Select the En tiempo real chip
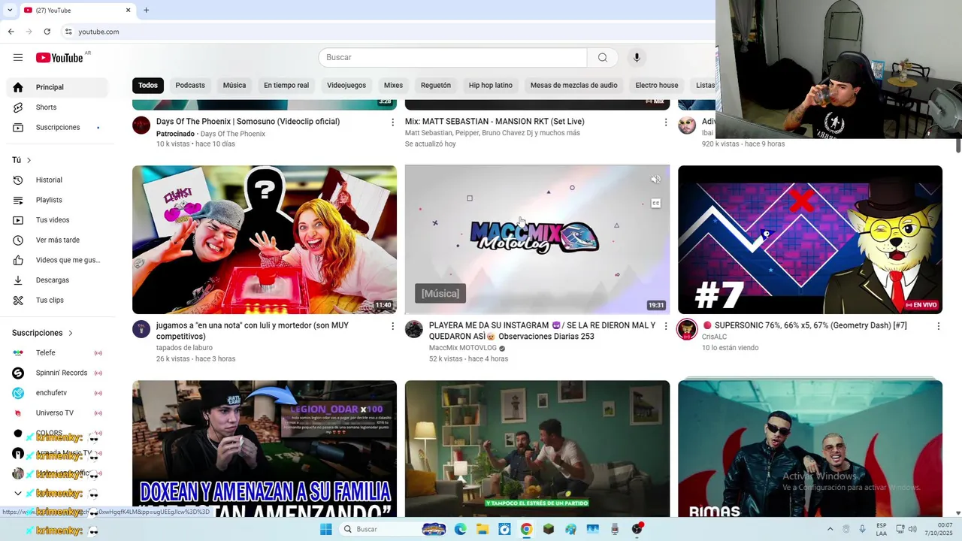 tap(286, 86)
